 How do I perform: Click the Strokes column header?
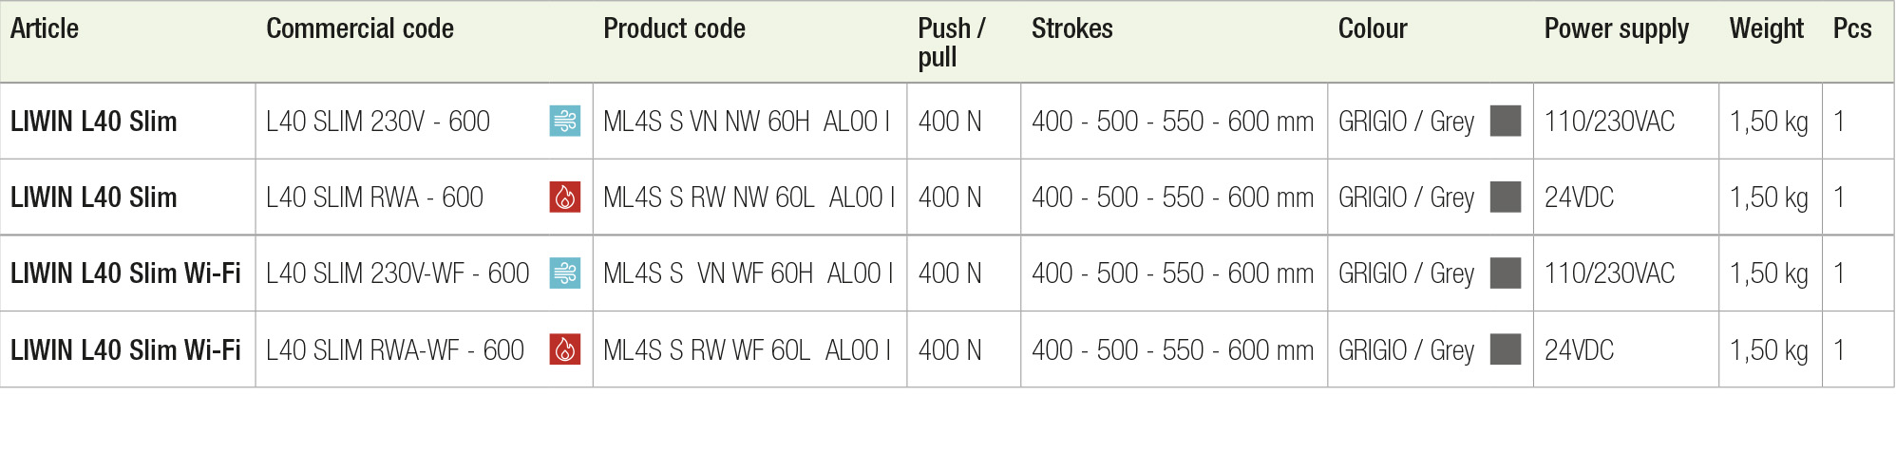1072,28
